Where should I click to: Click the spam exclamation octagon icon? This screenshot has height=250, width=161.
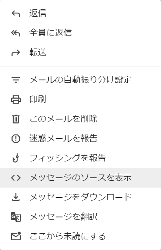point(16,139)
